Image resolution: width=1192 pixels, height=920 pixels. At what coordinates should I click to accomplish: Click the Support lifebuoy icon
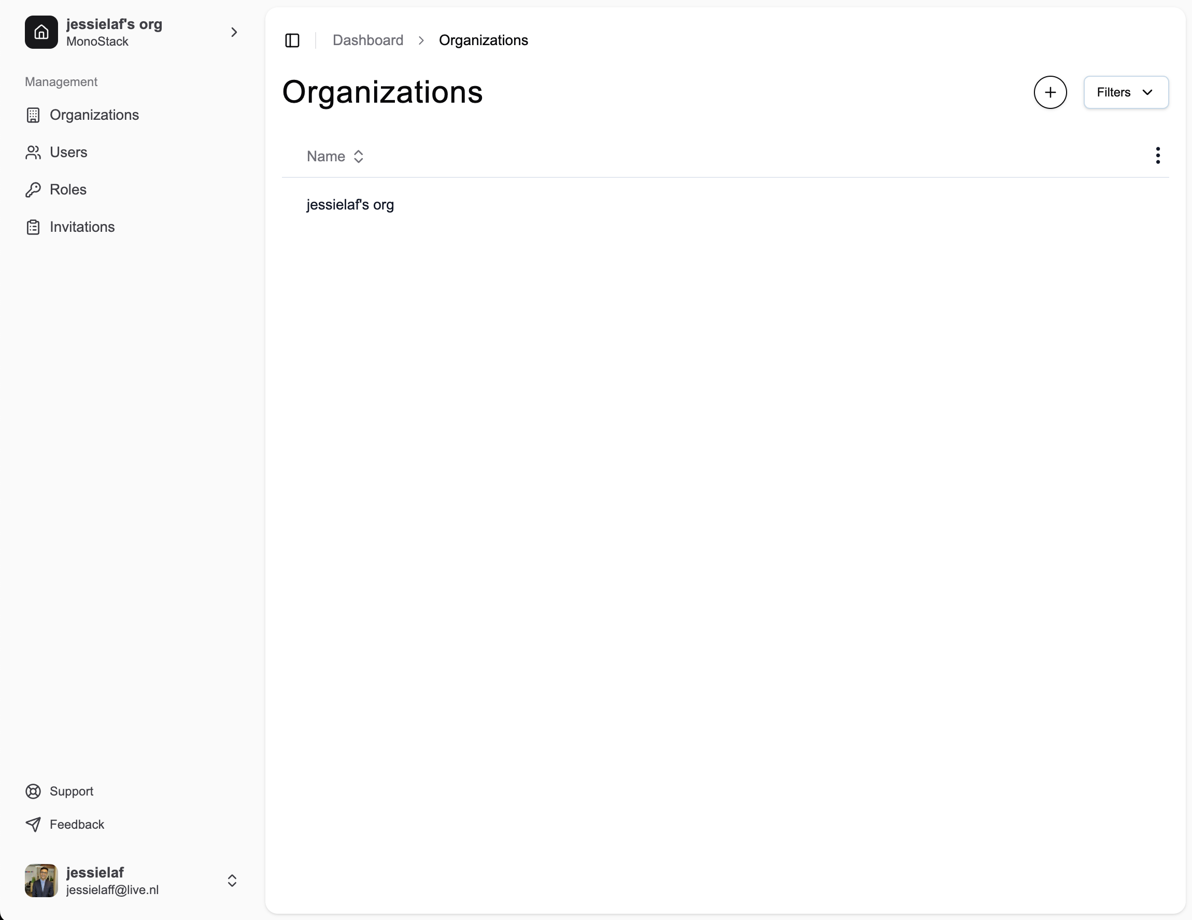[x=33, y=791]
